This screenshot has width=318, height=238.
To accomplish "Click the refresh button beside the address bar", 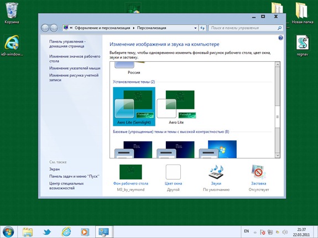I will click(202, 28).
